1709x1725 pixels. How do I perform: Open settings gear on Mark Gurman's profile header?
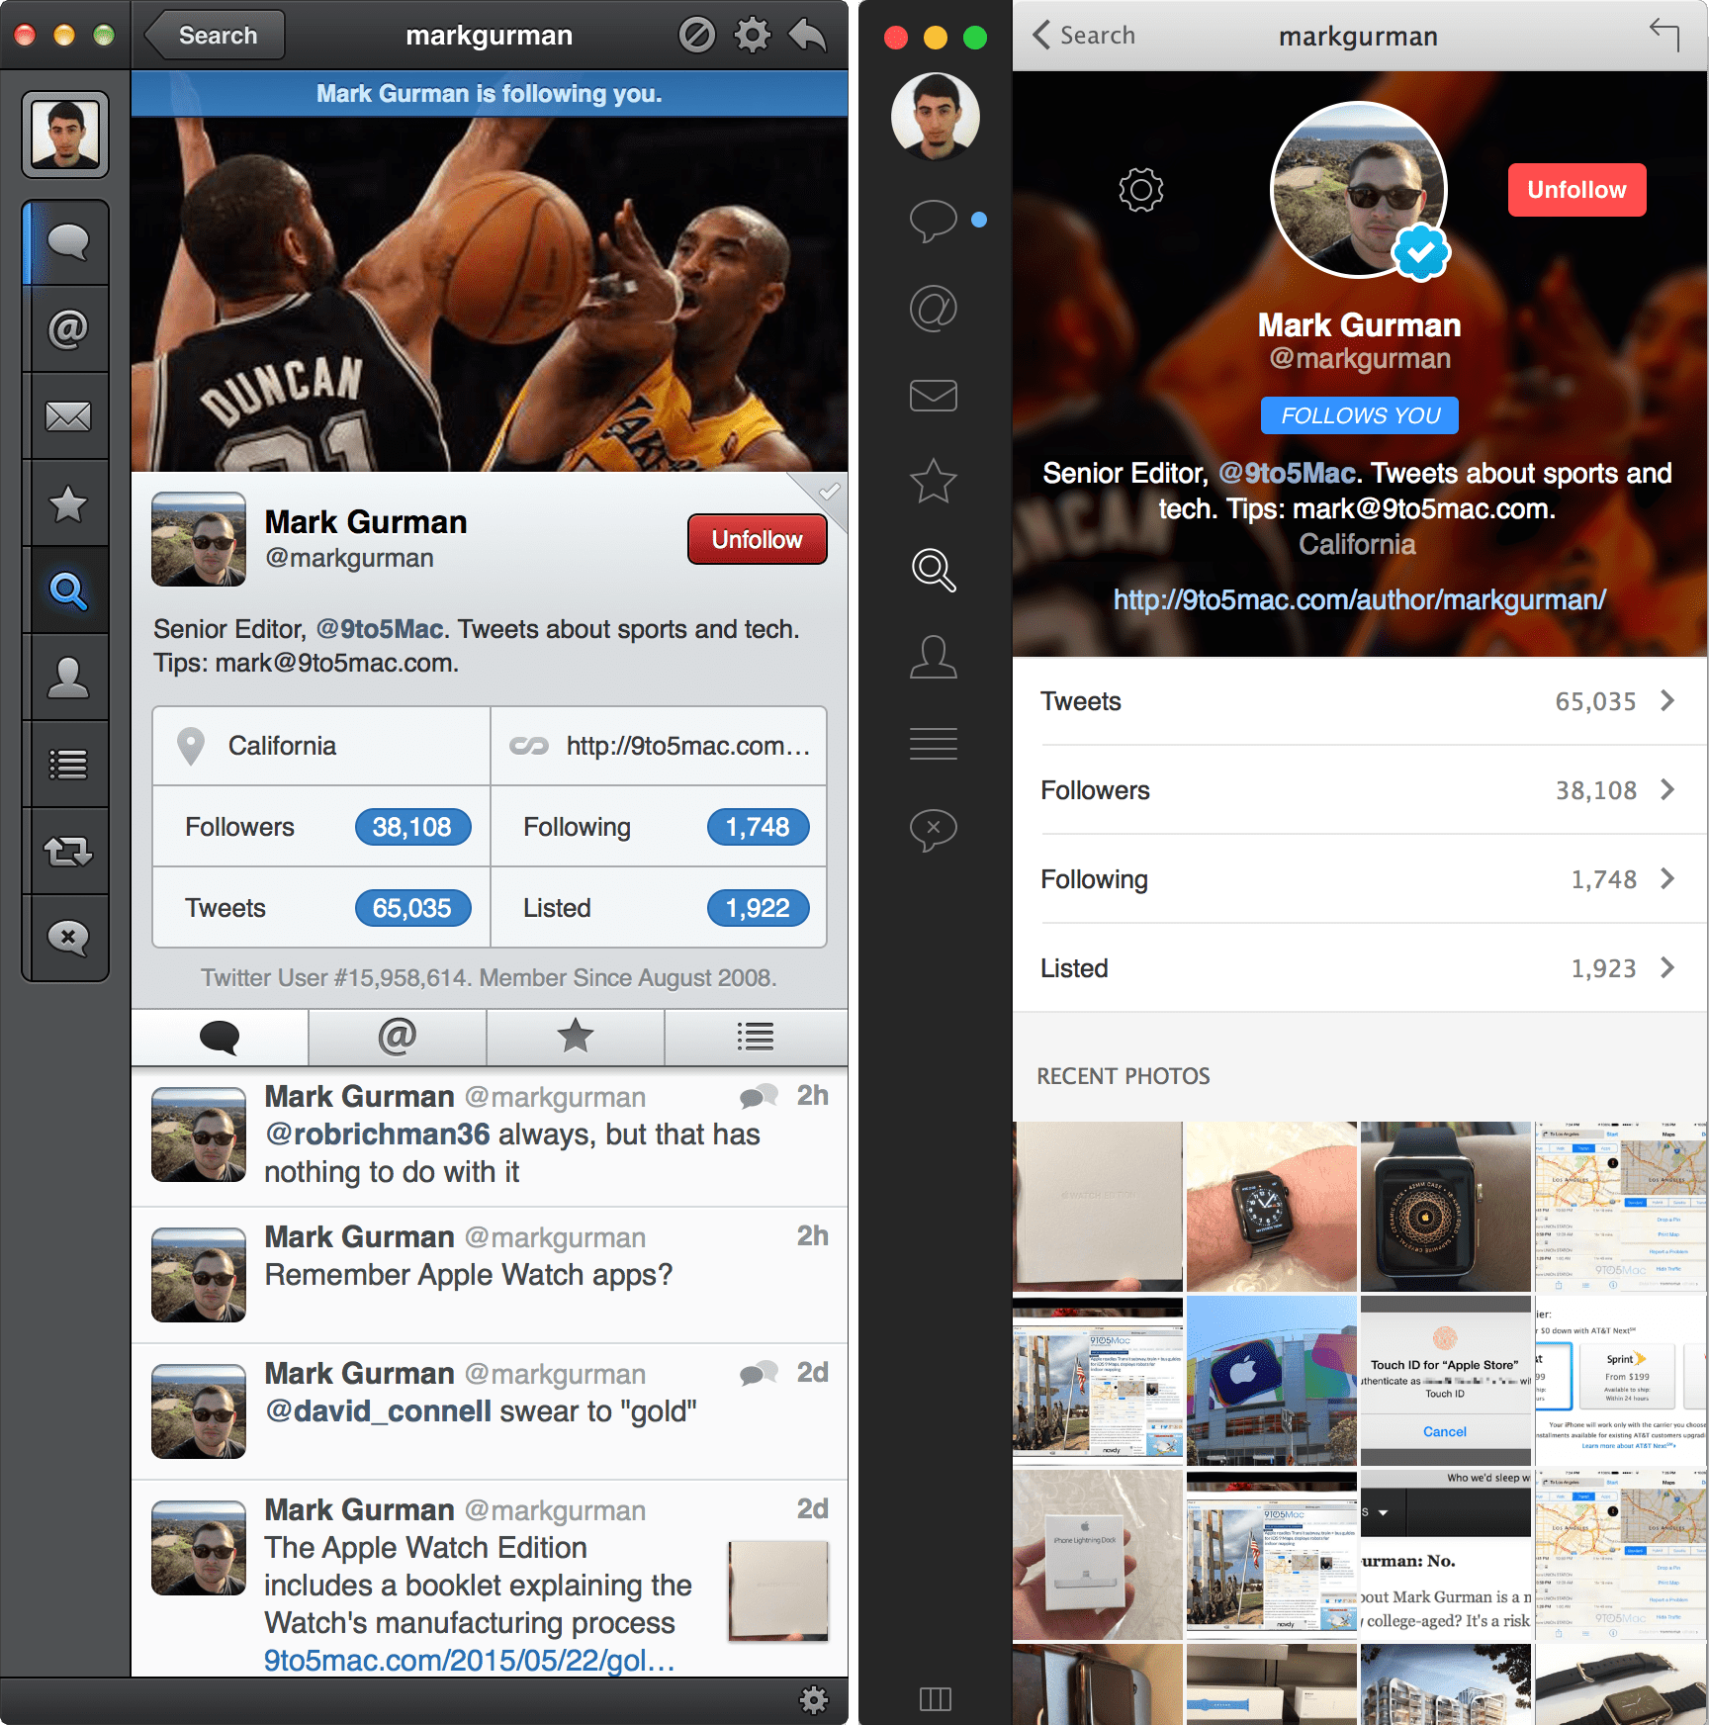(x=1139, y=189)
